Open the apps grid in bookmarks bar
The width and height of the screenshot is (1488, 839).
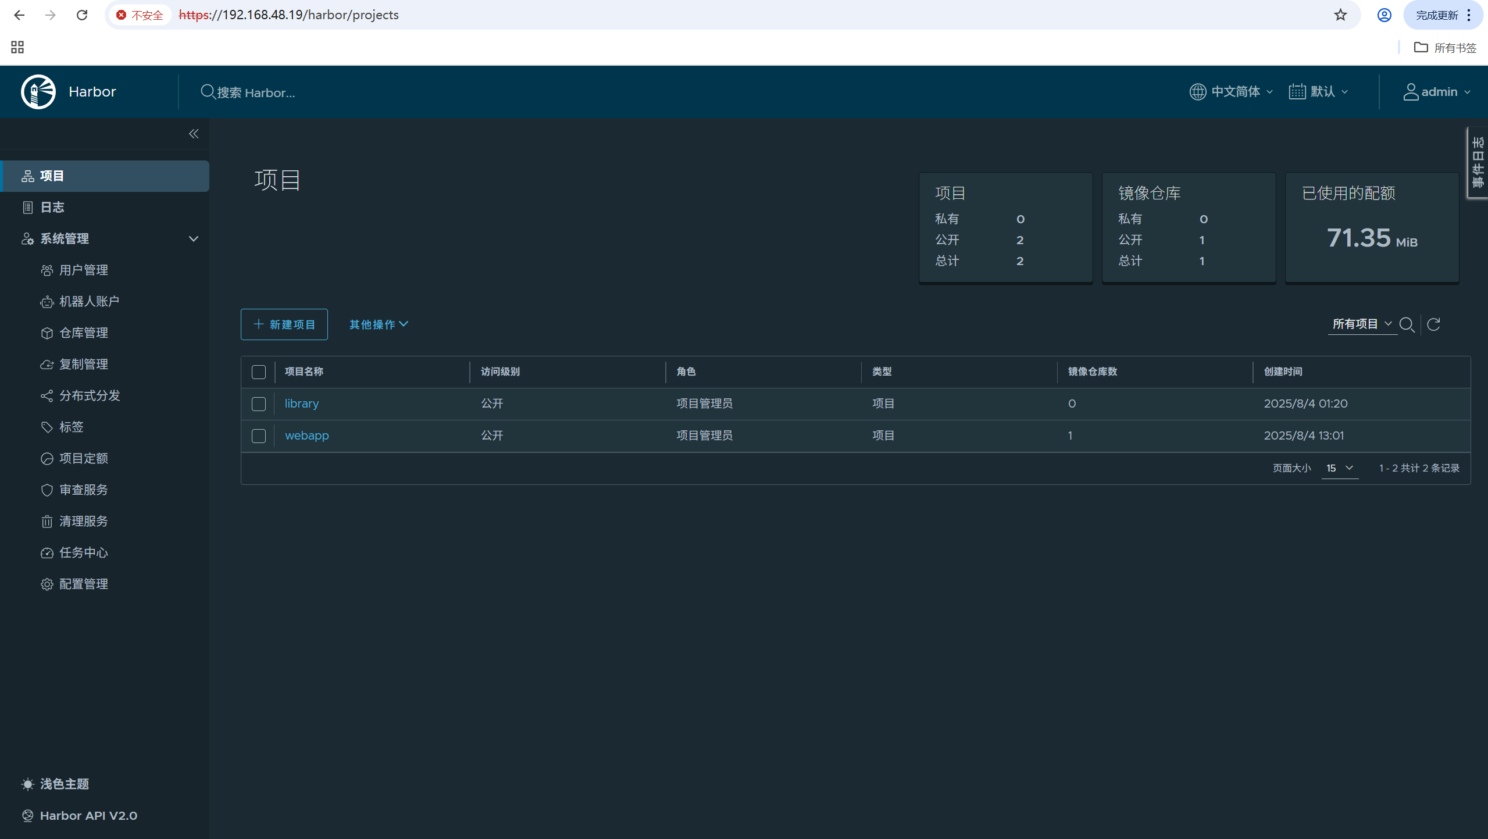tap(17, 47)
